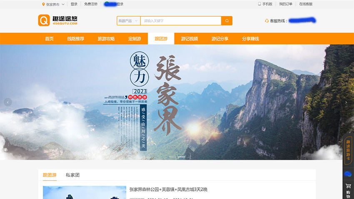Click the location pin beside 张家界市

43,4
